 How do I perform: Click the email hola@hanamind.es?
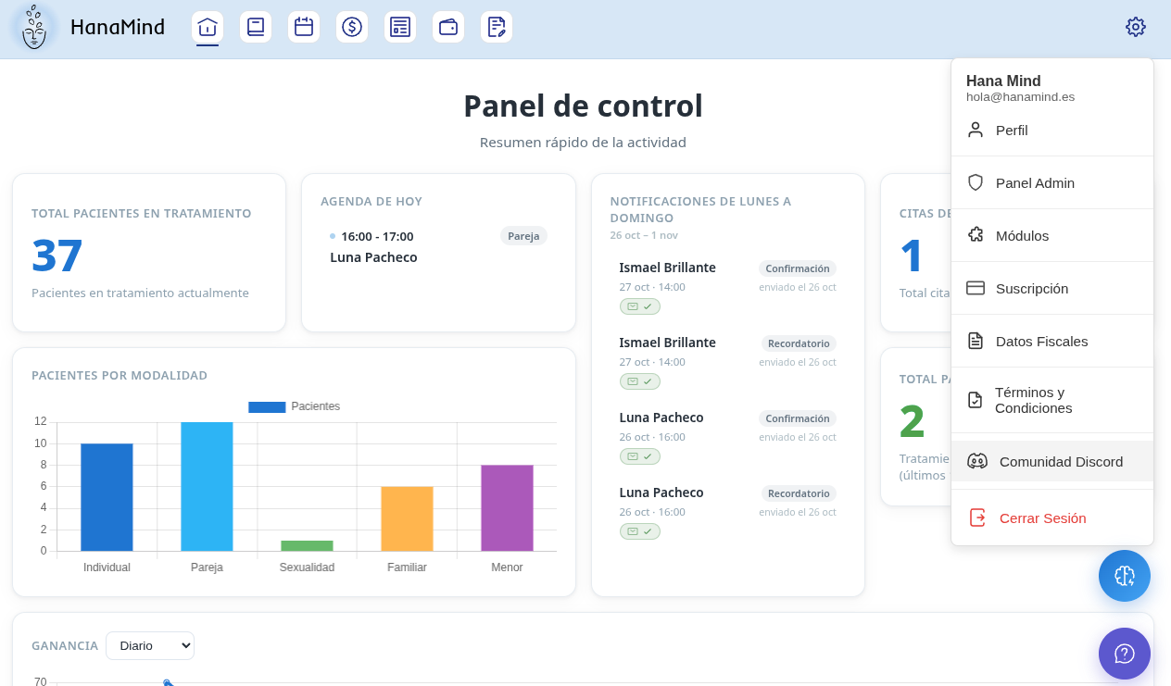(x=1020, y=97)
